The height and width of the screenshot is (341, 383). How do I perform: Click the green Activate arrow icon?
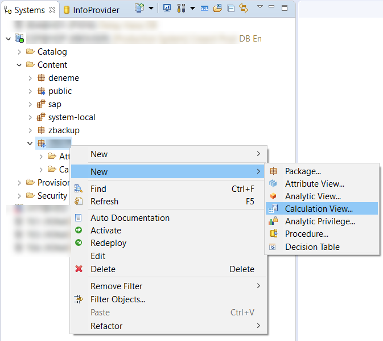(79, 230)
